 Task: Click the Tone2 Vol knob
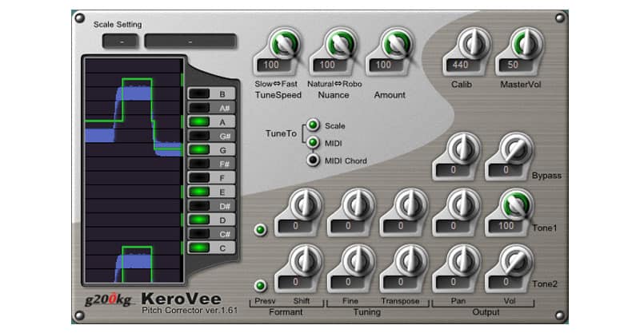pos(516,260)
